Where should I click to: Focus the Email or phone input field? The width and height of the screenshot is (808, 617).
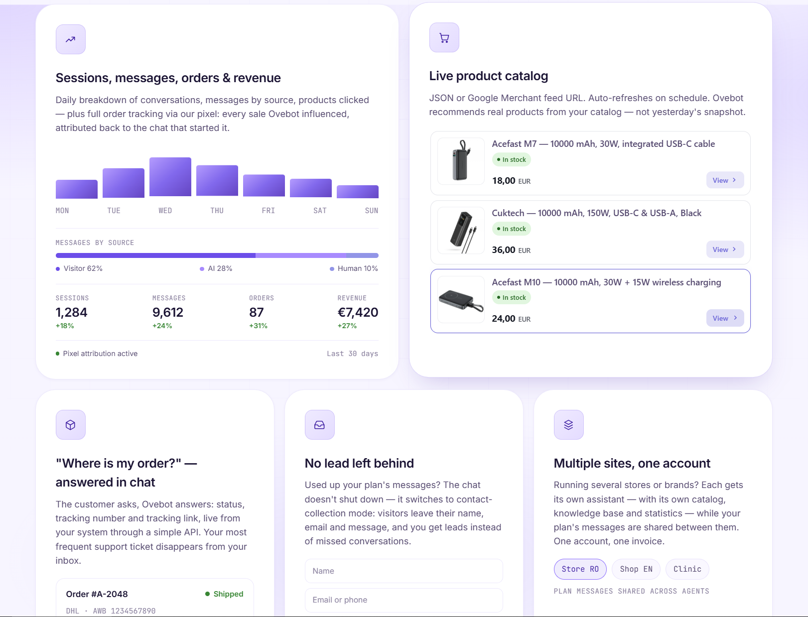404,600
